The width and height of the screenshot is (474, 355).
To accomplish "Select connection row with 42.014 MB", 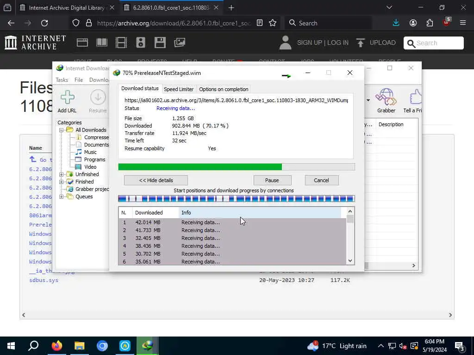I will 232,222.
